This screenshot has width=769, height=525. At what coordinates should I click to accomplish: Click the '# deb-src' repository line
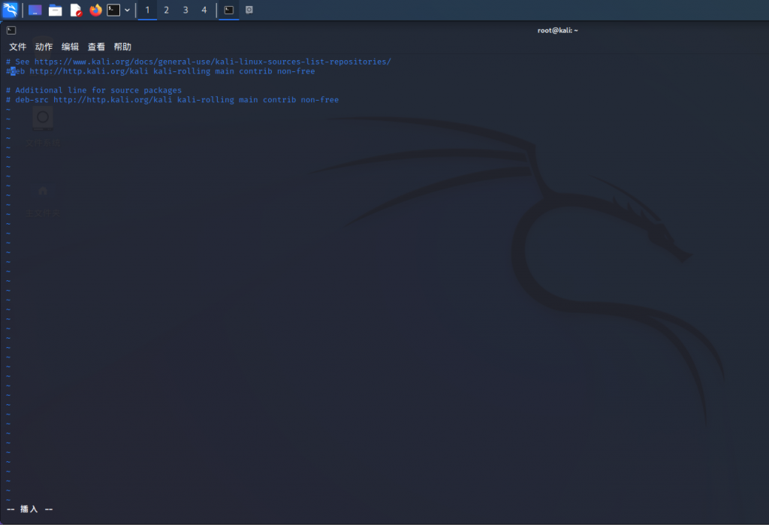click(x=172, y=100)
